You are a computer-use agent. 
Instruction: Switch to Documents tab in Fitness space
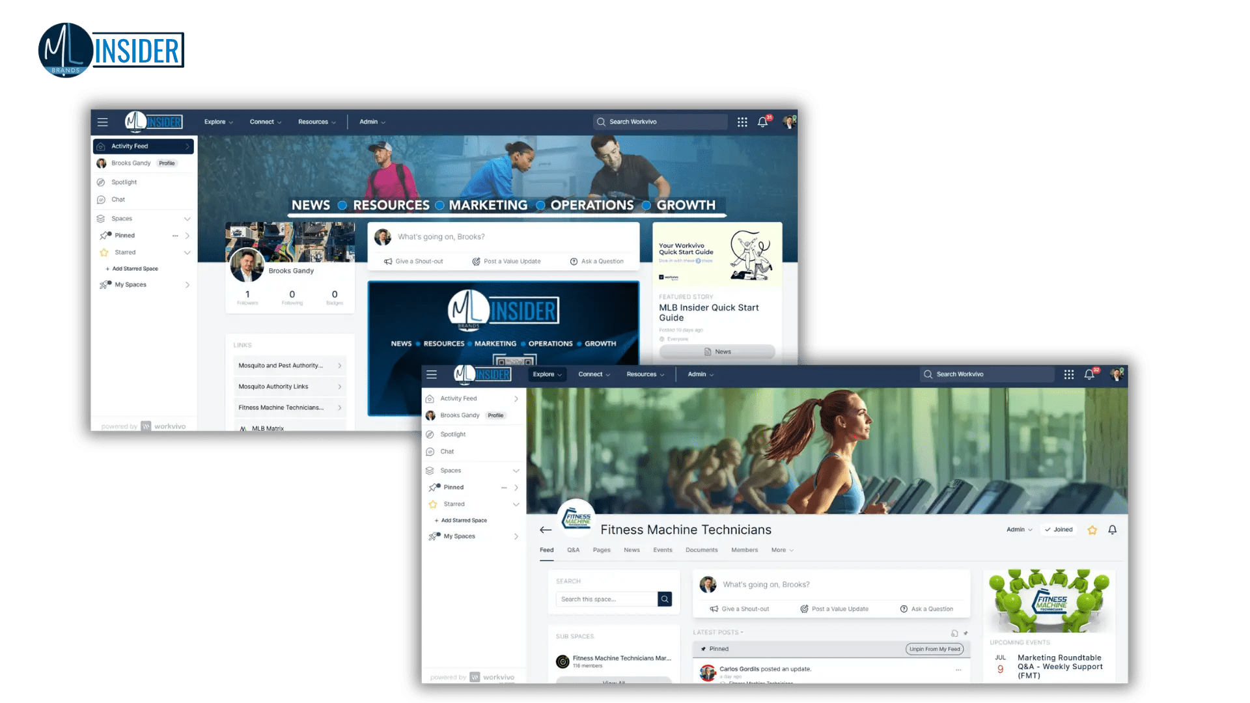701,551
